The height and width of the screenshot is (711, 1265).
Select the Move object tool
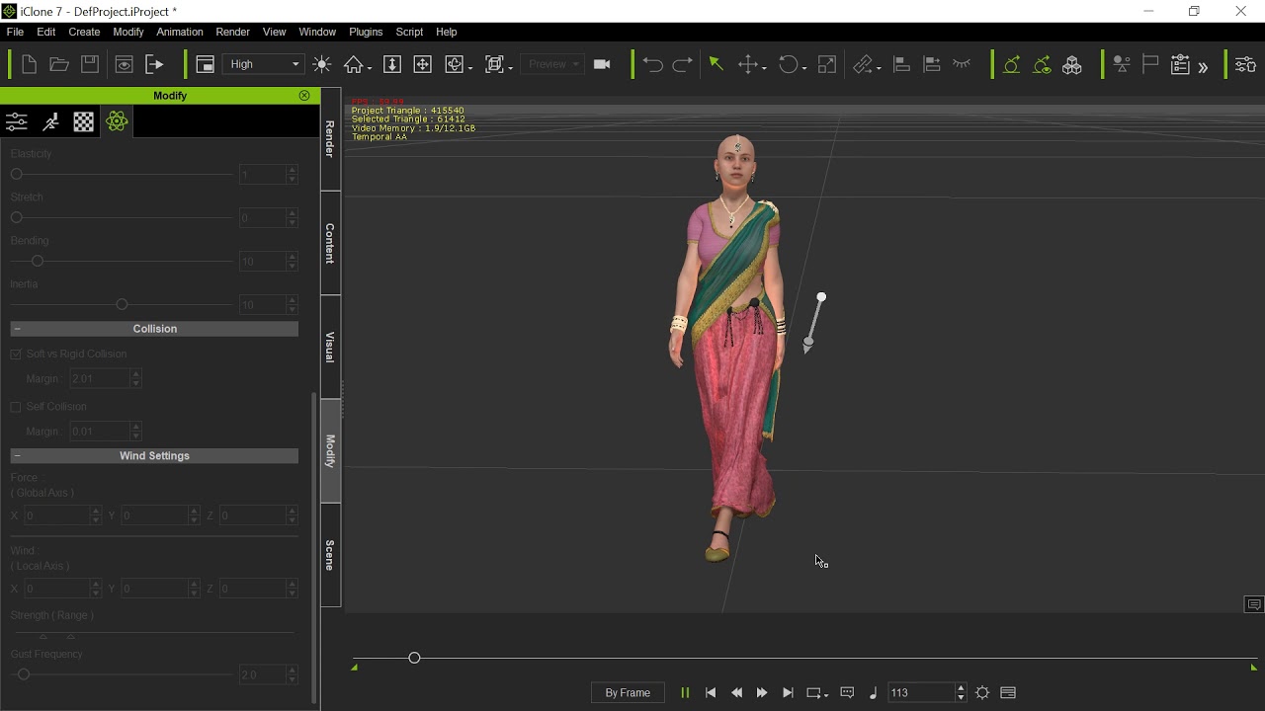[750, 64]
